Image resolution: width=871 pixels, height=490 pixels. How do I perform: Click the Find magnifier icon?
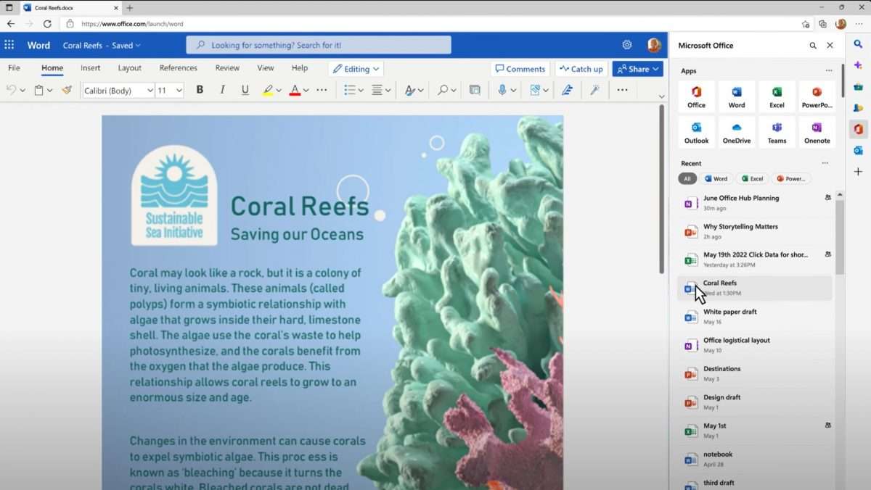click(443, 90)
